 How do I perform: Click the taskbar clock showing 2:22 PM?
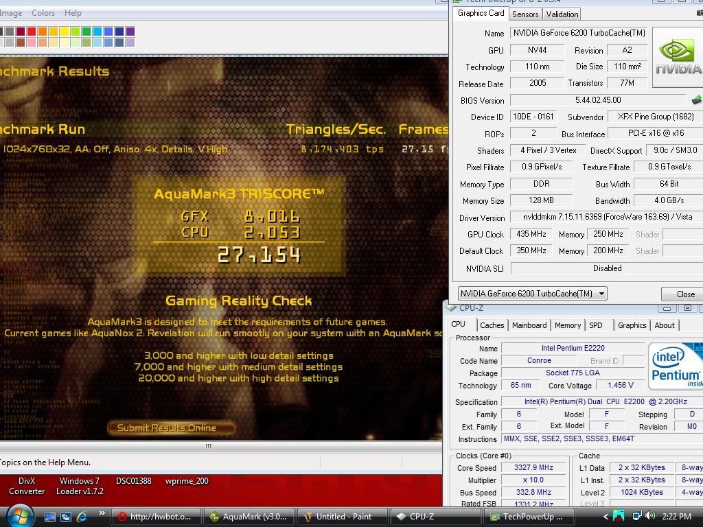click(x=676, y=517)
